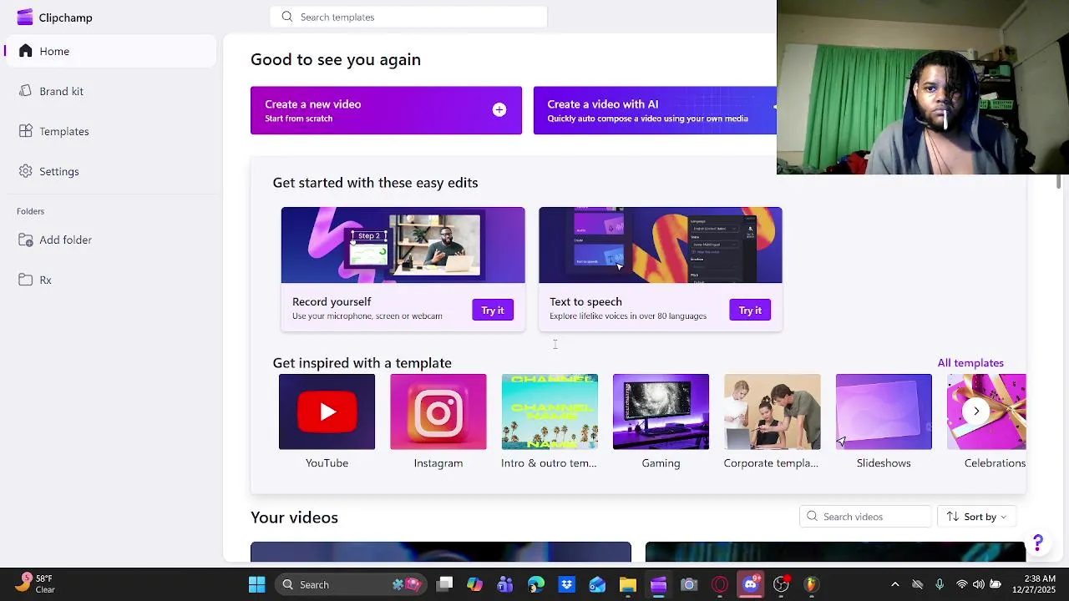Open Record yourself preview thumbnail
The width and height of the screenshot is (1069, 601).
[403, 245]
